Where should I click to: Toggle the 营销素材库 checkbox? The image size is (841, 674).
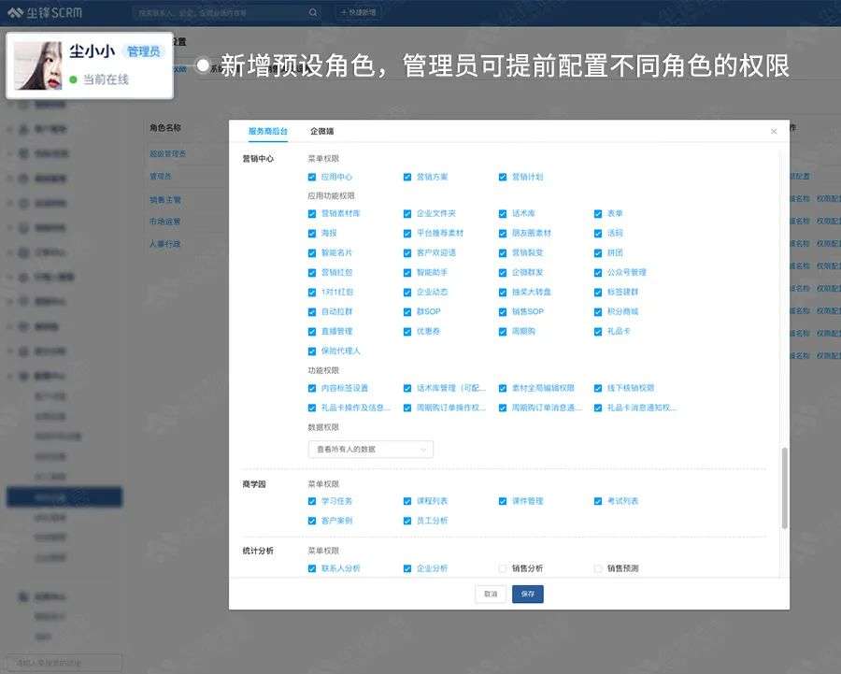coord(312,213)
